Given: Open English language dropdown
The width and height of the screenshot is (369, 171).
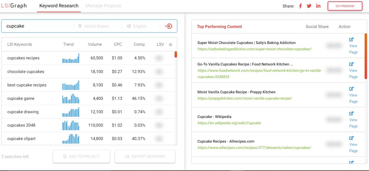Looking at the screenshot, I should click(x=140, y=26).
